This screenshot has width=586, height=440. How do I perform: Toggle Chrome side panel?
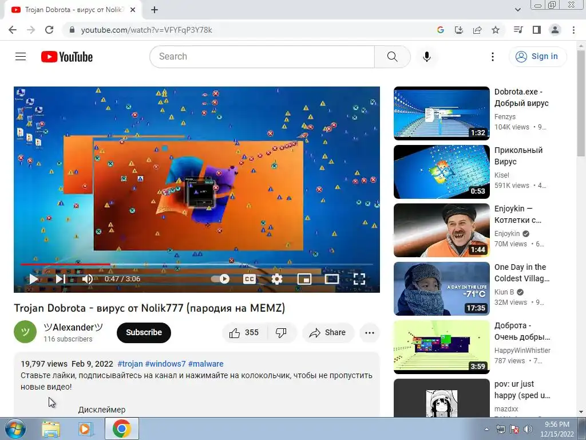pyautogui.click(x=537, y=30)
